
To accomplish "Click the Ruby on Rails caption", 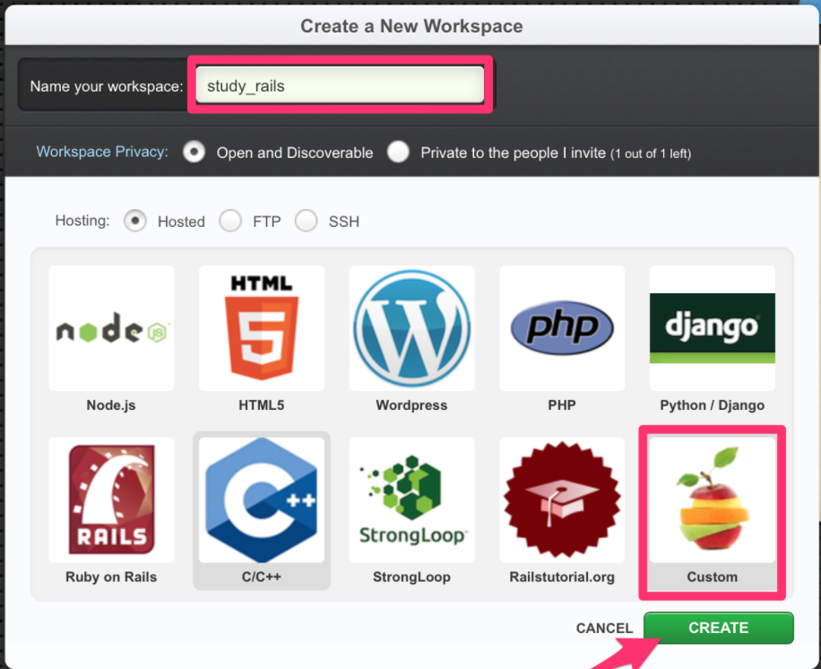I will point(111,577).
